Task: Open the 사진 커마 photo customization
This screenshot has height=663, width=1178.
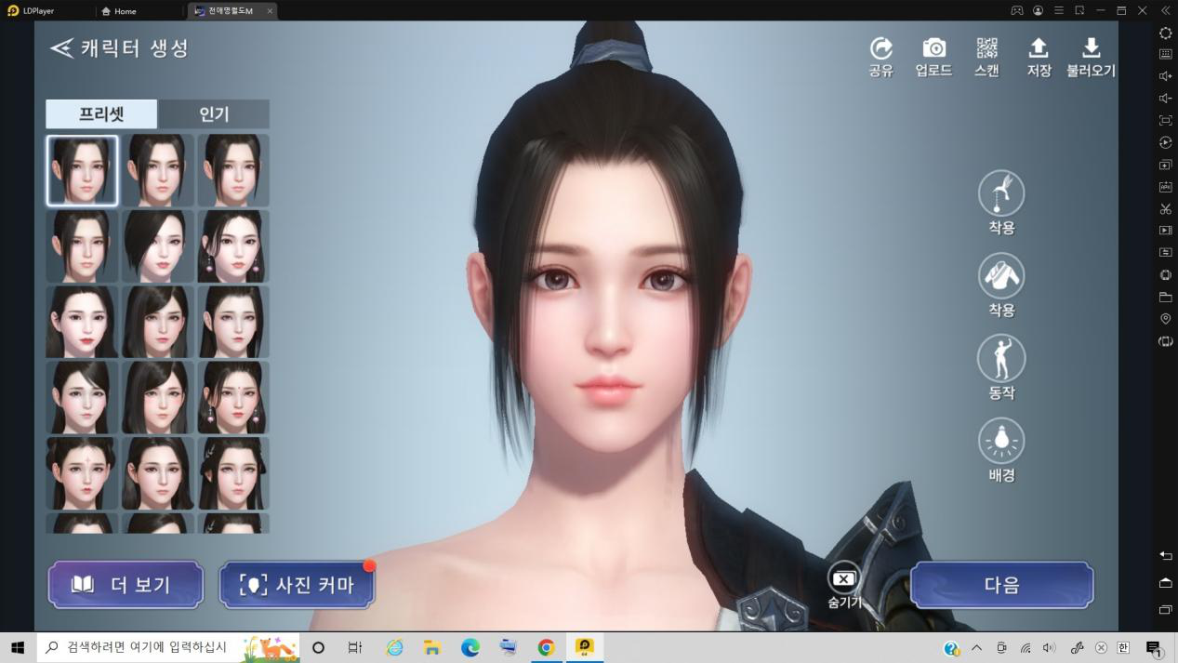Action: [297, 585]
